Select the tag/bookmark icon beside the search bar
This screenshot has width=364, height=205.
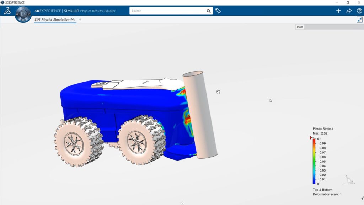point(218,11)
